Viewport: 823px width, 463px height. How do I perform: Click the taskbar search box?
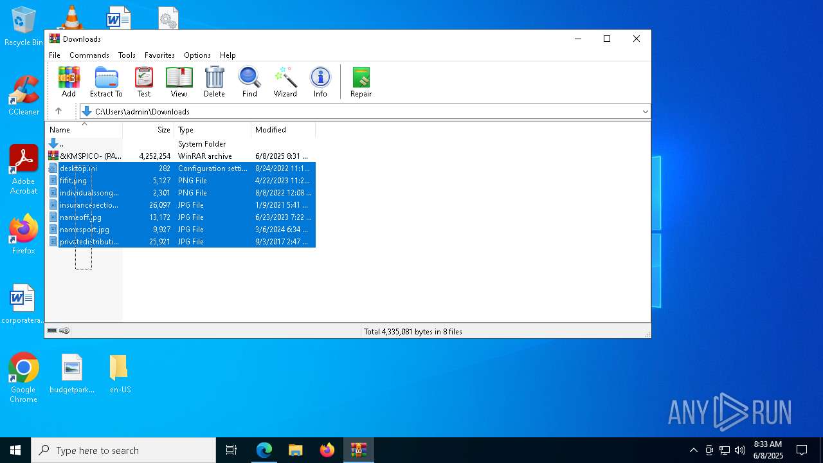[x=123, y=450]
